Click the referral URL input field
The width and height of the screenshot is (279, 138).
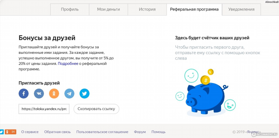44,109
